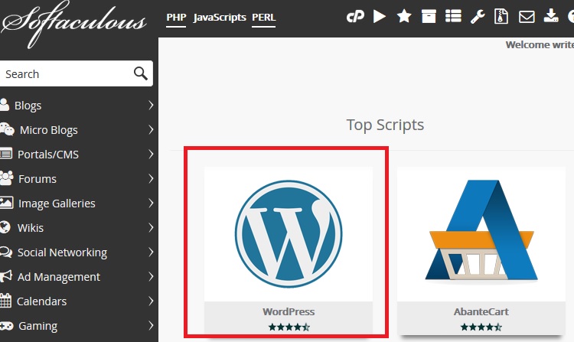Open the task list icon

point(453,17)
